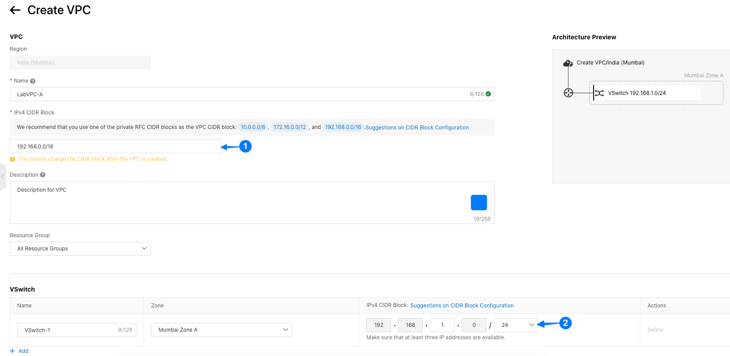The image size is (730, 356).
Task: Click the blue square icon in Description box
Action: tap(478, 202)
